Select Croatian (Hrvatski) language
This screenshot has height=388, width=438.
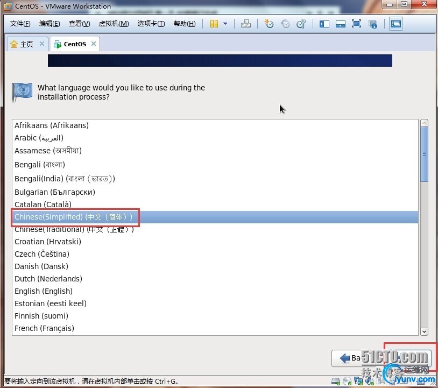pyautogui.click(x=215, y=242)
